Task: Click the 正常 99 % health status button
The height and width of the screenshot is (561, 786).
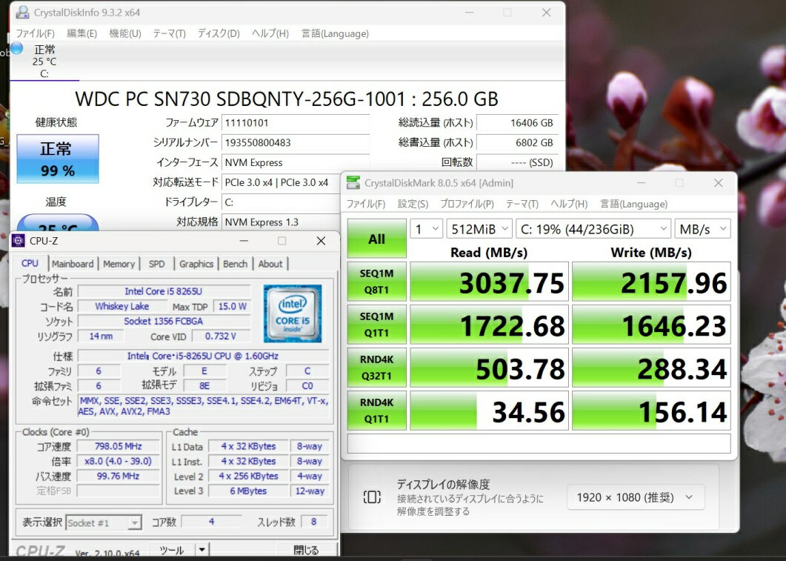Action: pyautogui.click(x=57, y=159)
